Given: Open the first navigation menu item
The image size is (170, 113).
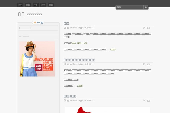Looking at the screenshot, I should 20,5.
